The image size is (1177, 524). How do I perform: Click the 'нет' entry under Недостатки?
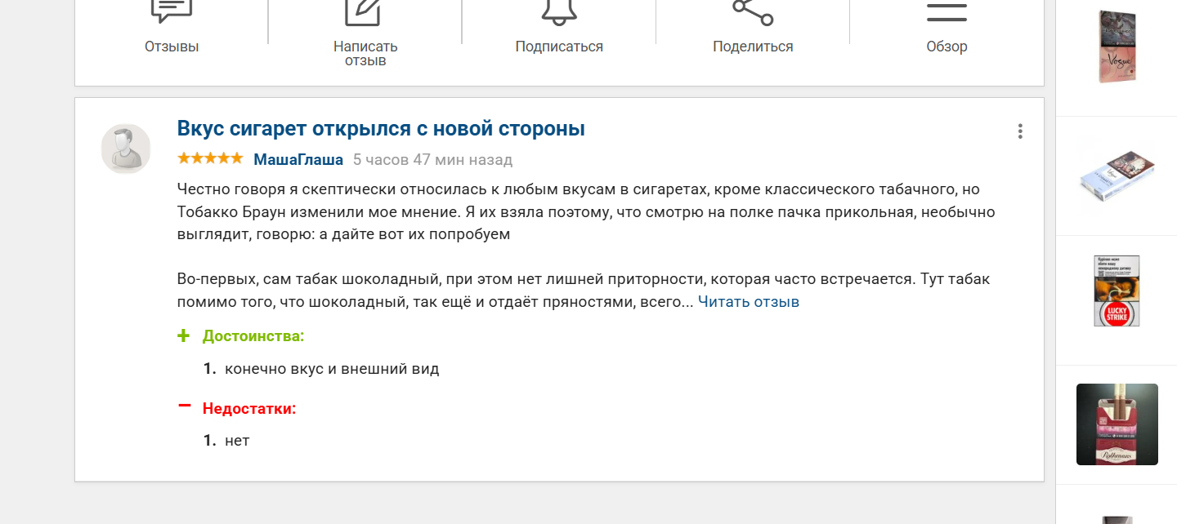[237, 441]
